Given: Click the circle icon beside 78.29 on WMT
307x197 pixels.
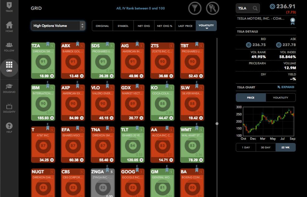Looking at the screenshot, I should click(x=201, y=160).
